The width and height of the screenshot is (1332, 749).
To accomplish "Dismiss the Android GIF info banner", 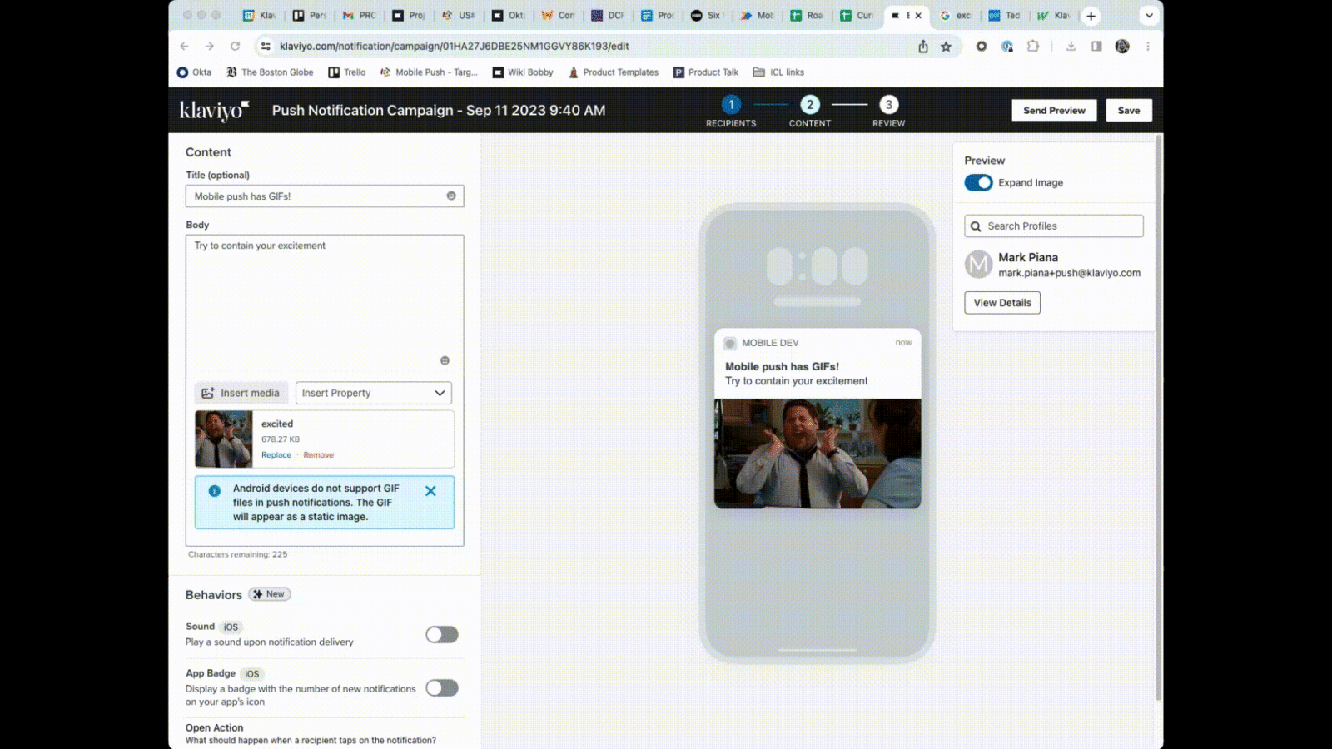I will 430,491.
